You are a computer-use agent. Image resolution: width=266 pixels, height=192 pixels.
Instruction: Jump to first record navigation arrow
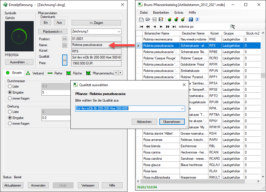(x=141, y=27)
